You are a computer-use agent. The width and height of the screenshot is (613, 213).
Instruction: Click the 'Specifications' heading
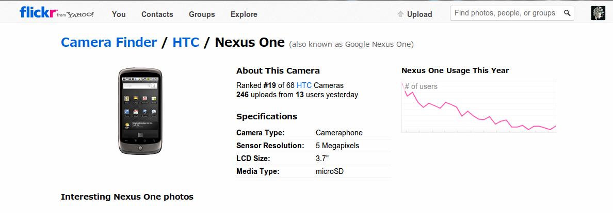(267, 117)
